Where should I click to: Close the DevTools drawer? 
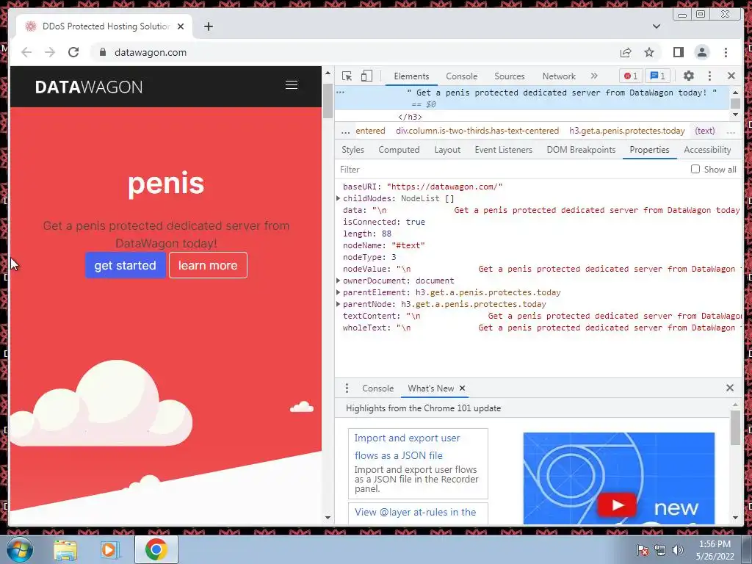[730, 388]
